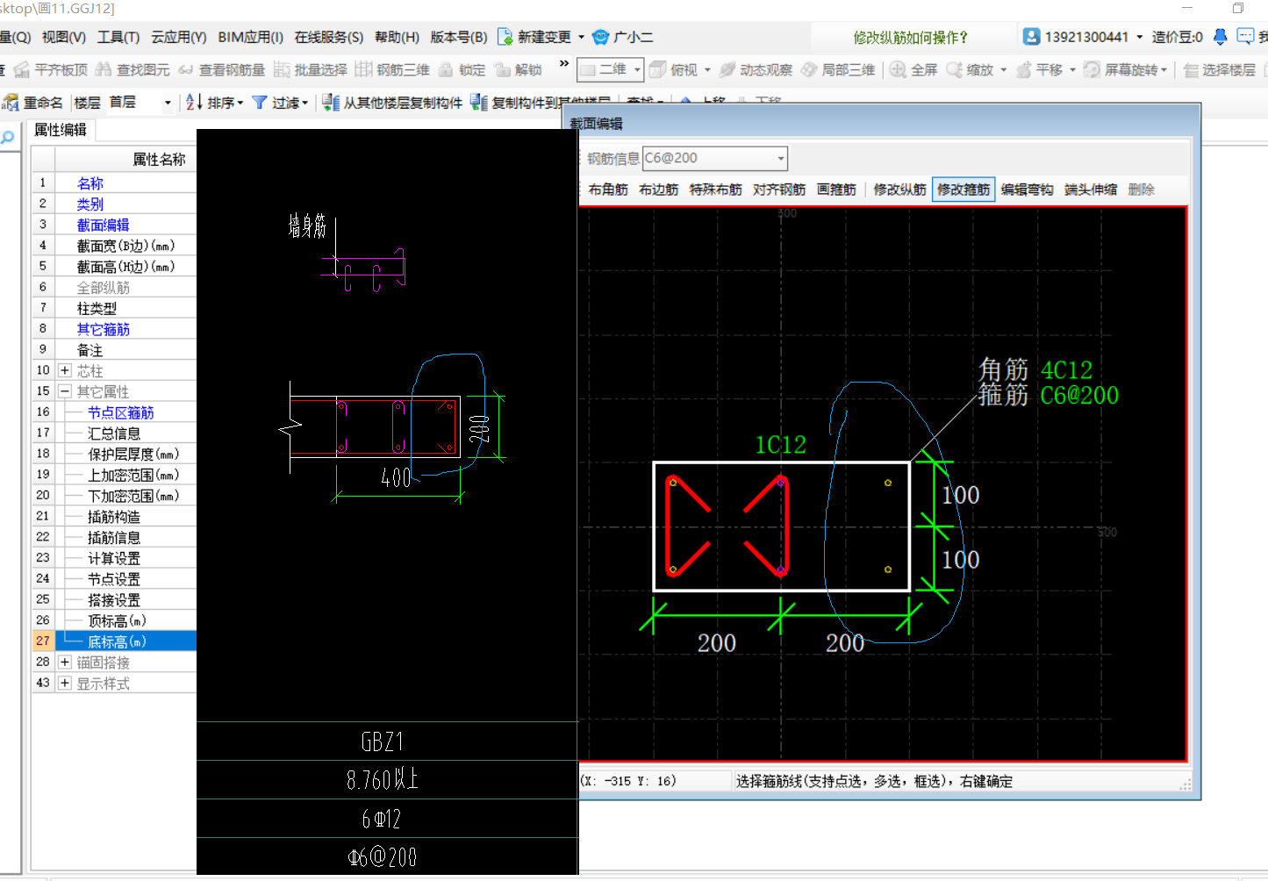Viewport: 1268px width, 881px height.
Task: Expand the 锚固搭接 property group
Action: [x=65, y=663]
